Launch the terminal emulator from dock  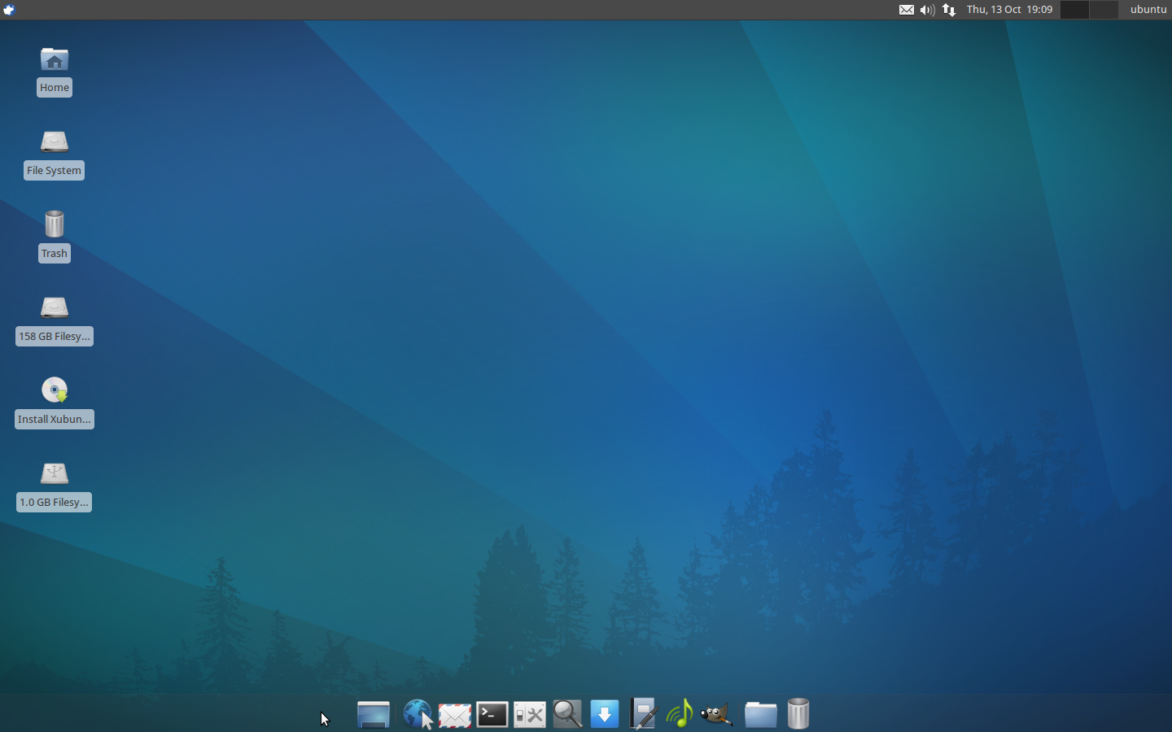coord(492,714)
